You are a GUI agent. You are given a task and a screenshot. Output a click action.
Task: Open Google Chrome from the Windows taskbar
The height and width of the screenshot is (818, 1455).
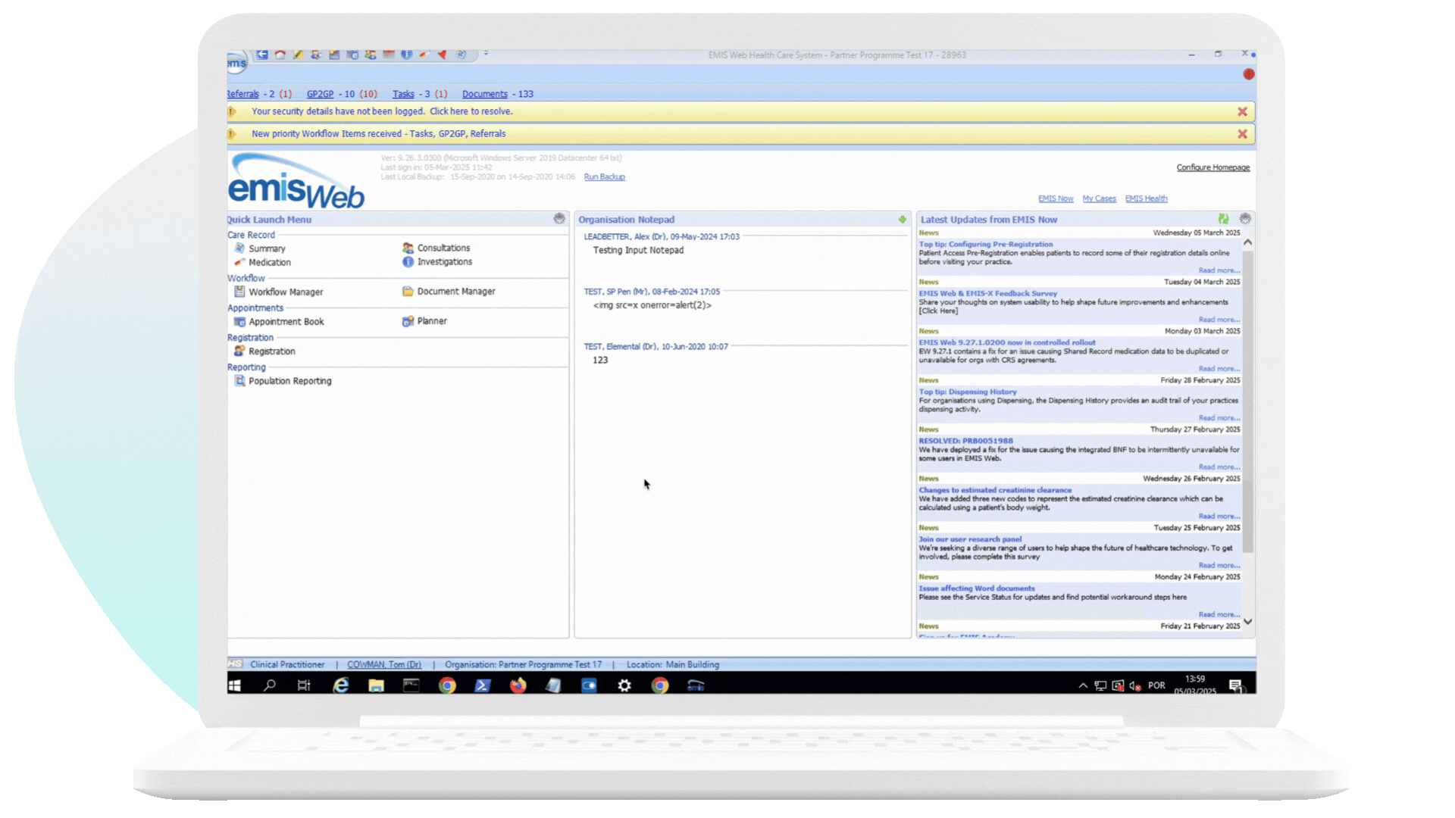(x=447, y=685)
